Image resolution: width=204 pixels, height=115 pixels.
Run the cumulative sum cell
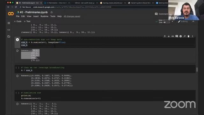pos(17,93)
